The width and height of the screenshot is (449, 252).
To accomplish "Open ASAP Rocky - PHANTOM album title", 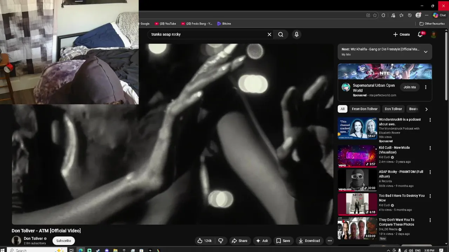I will 401,174.
